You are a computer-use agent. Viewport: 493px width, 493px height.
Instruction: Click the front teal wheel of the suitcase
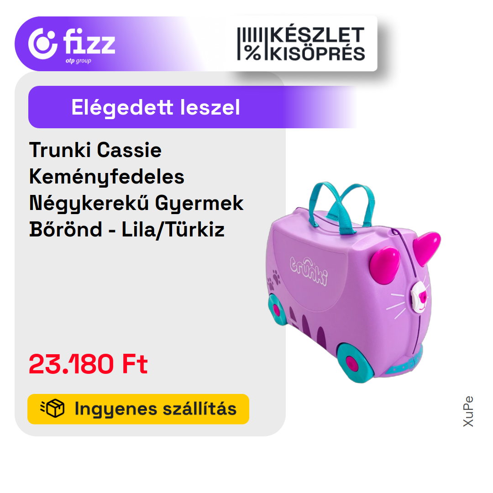356,363
